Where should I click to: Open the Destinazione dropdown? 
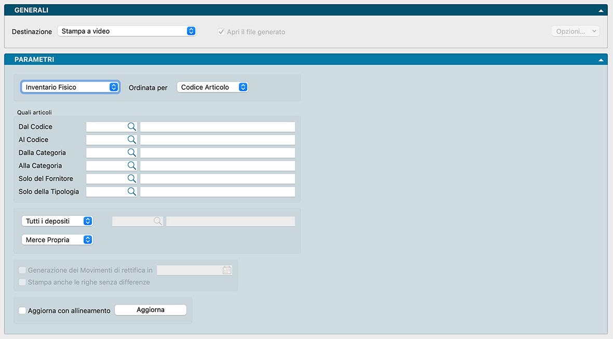pyautogui.click(x=126, y=31)
